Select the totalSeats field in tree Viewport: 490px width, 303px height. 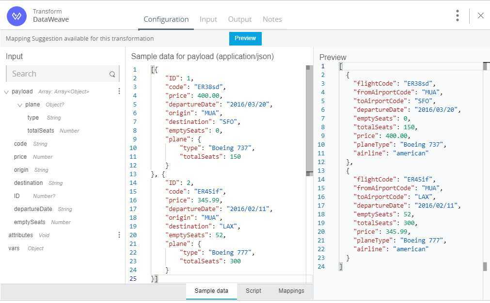click(41, 131)
